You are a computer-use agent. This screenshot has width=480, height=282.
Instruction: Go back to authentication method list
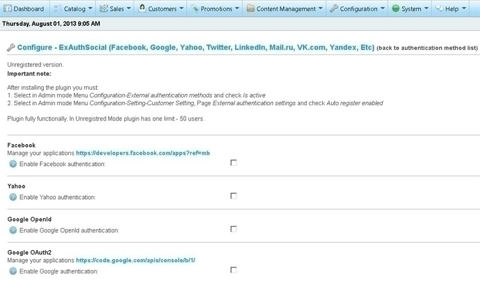click(427, 48)
